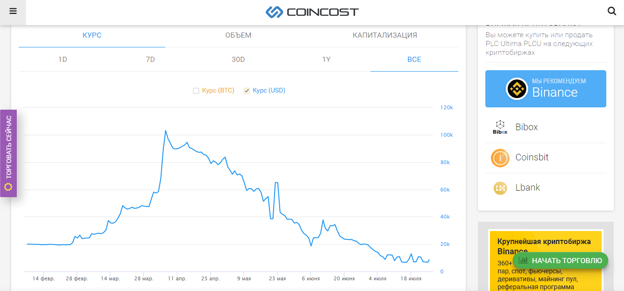The image size is (624, 291).
Task: Select the 7D time range
Action: tap(150, 60)
